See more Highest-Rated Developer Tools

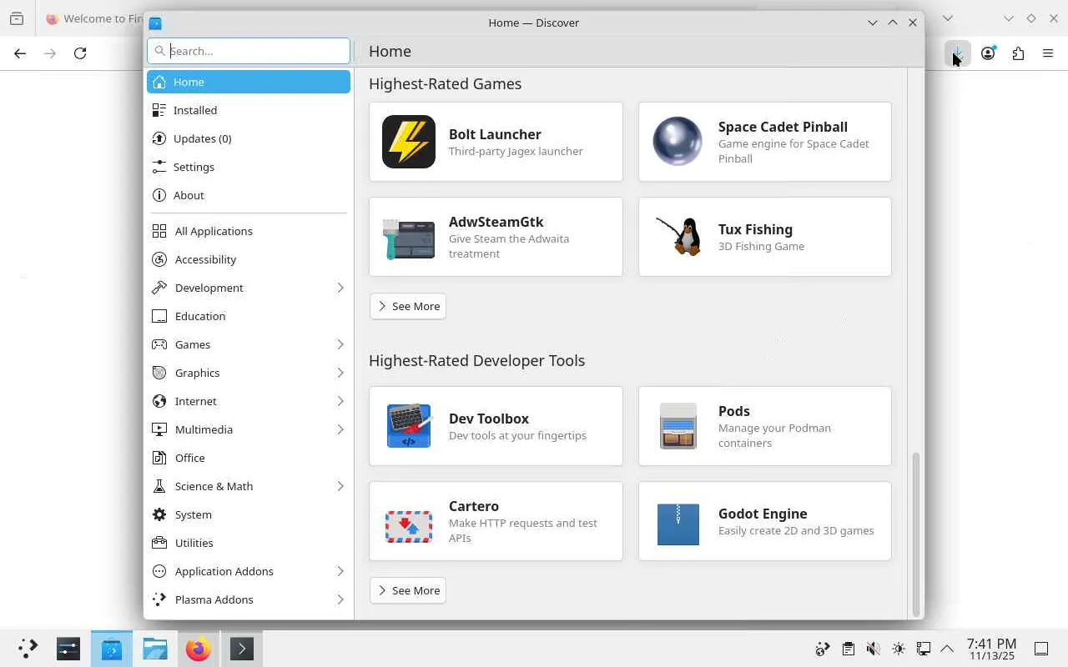[408, 590]
